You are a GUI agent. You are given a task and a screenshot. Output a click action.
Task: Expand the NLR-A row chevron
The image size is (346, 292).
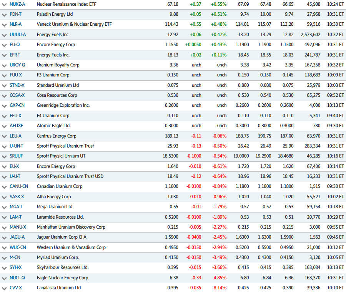coord(4,25)
